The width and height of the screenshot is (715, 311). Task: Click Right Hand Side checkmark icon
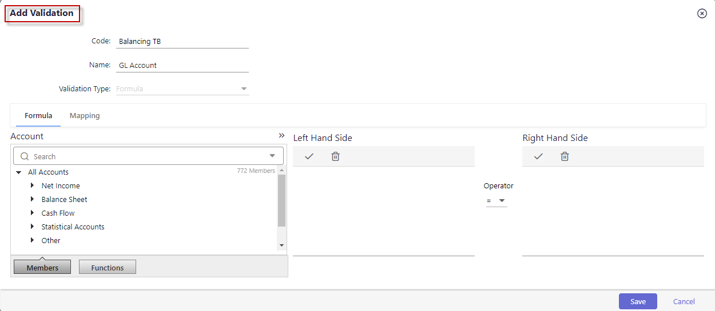pyautogui.click(x=538, y=156)
